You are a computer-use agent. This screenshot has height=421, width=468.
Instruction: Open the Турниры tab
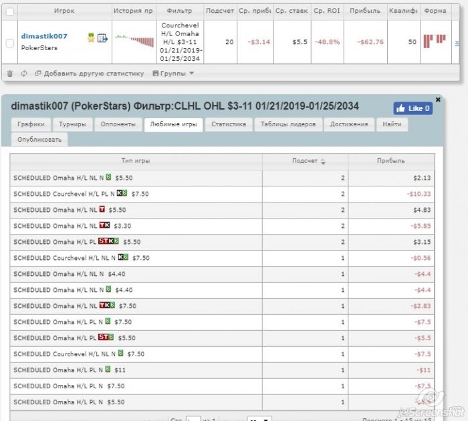(72, 124)
